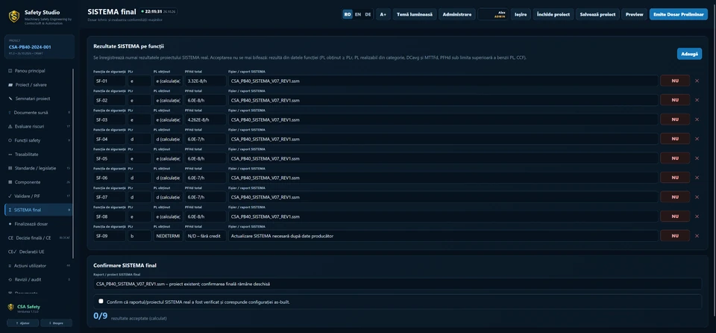Delete the SF-07 row with X
The image size is (716, 333).
(697, 197)
